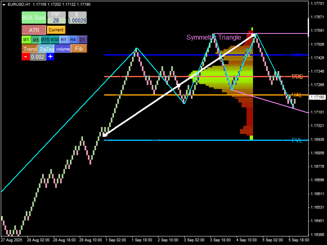Choose the H1 timeframe button
This screenshot has width=327, height=245.
pos(64,40)
